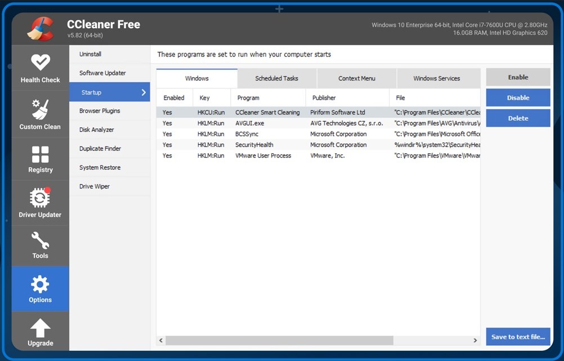Click the Upgrade arrow icon
Screen dimensions: 564x361
[41, 328]
